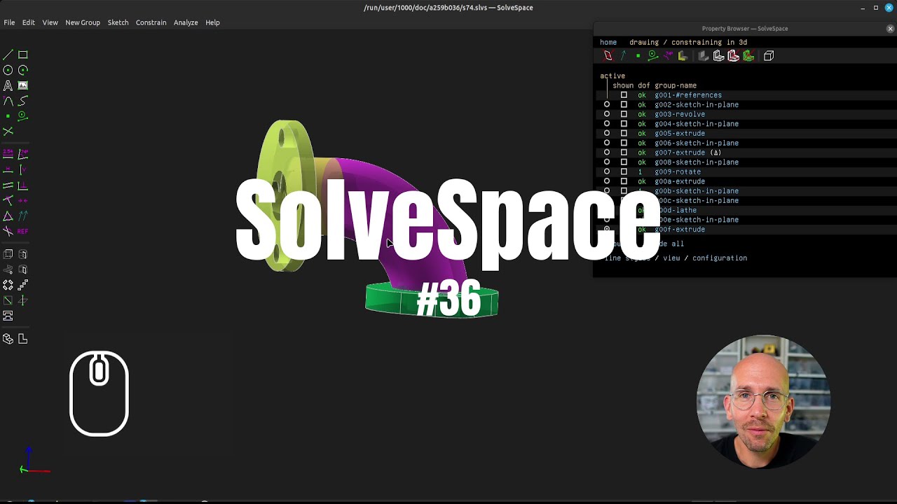Apply distance or diameter constraint
This screenshot has height=504, width=897.
point(8,153)
